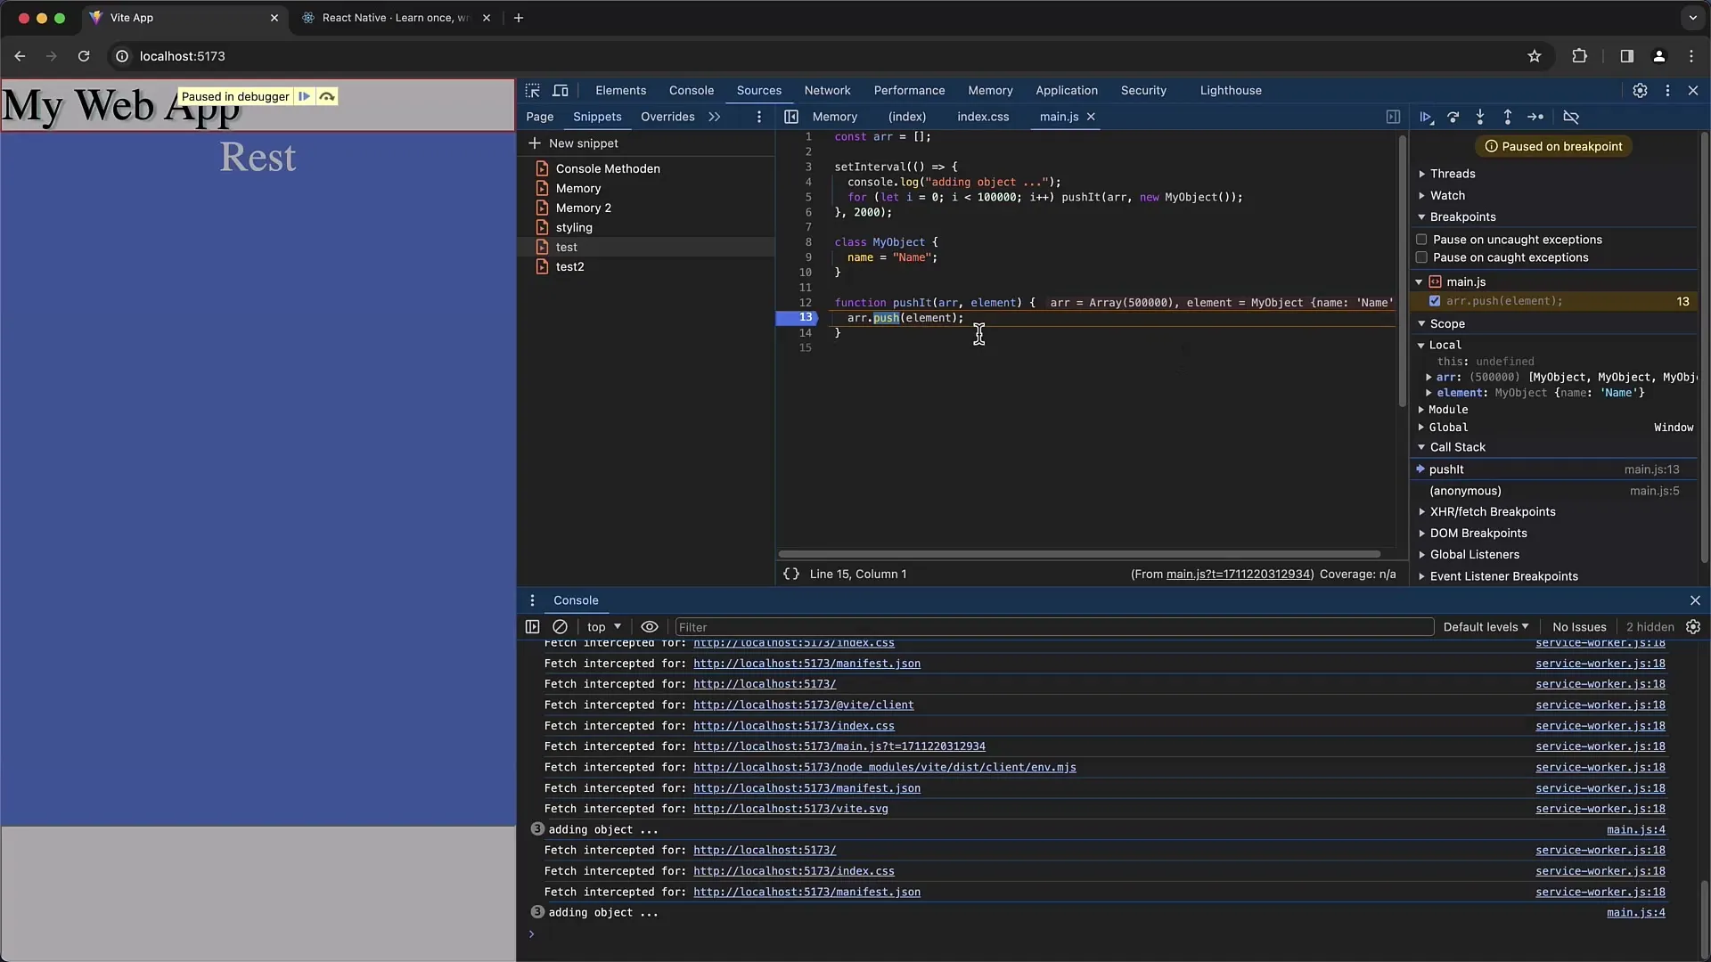The image size is (1711, 962).
Task: Click the Resume script execution button
Action: (1426, 117)
